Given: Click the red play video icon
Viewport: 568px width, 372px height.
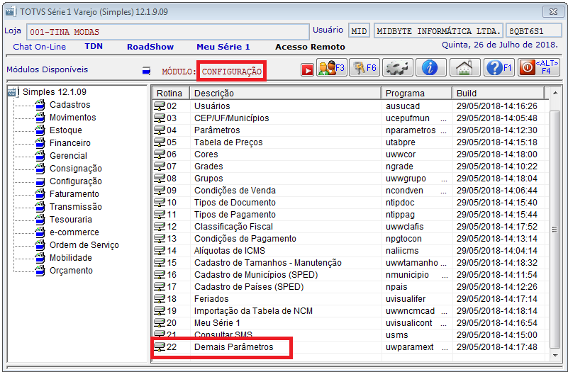Looking at the screenshot, I should coord(307,70).
